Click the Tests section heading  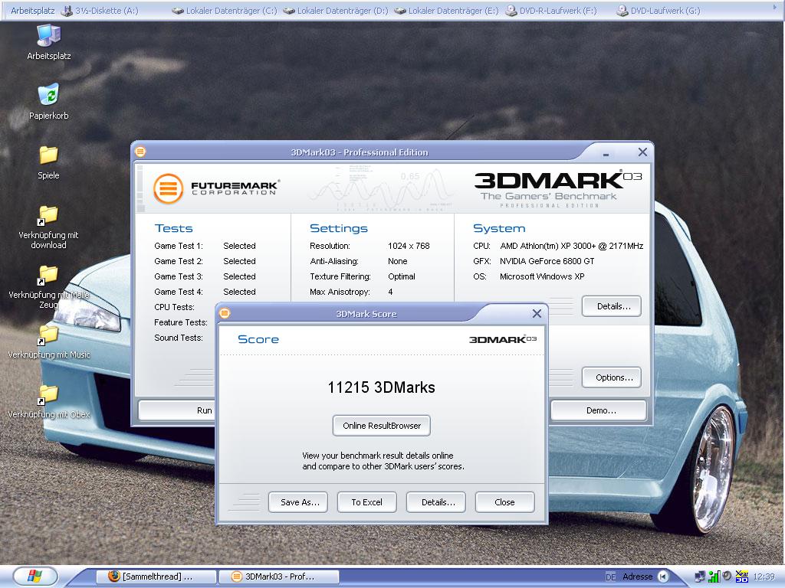tap(174, 228)
